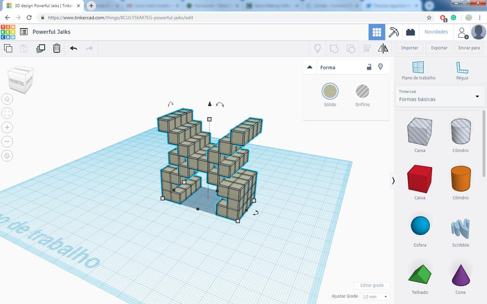Undo the last action
This screenshot has height=304, width=487.
point(73,48)
